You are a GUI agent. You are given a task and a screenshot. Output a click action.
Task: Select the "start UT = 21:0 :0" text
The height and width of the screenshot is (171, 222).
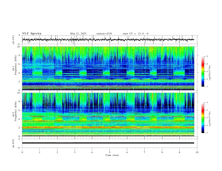coord(135,34)
